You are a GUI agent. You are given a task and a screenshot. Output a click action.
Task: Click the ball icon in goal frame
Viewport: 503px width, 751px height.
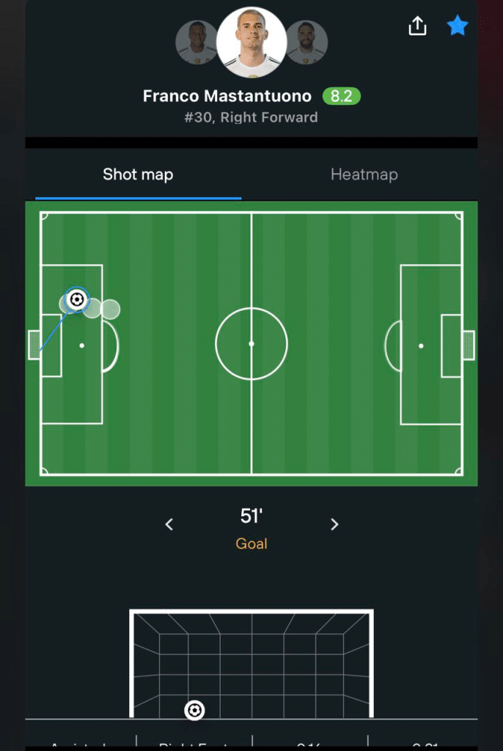pyautogui.click(x=194, y=710)
